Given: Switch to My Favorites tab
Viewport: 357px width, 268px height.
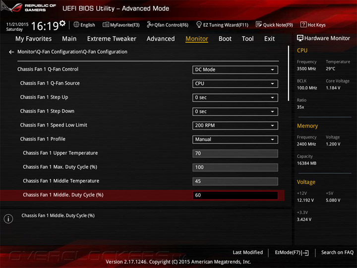Looking at the screenshot, I should pyautogui.click(x=34, y=39).
